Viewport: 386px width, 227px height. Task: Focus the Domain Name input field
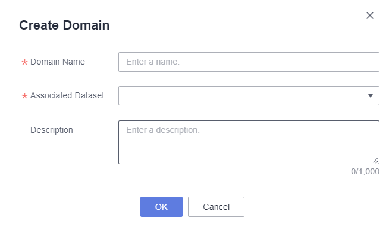tap(249, 62)
